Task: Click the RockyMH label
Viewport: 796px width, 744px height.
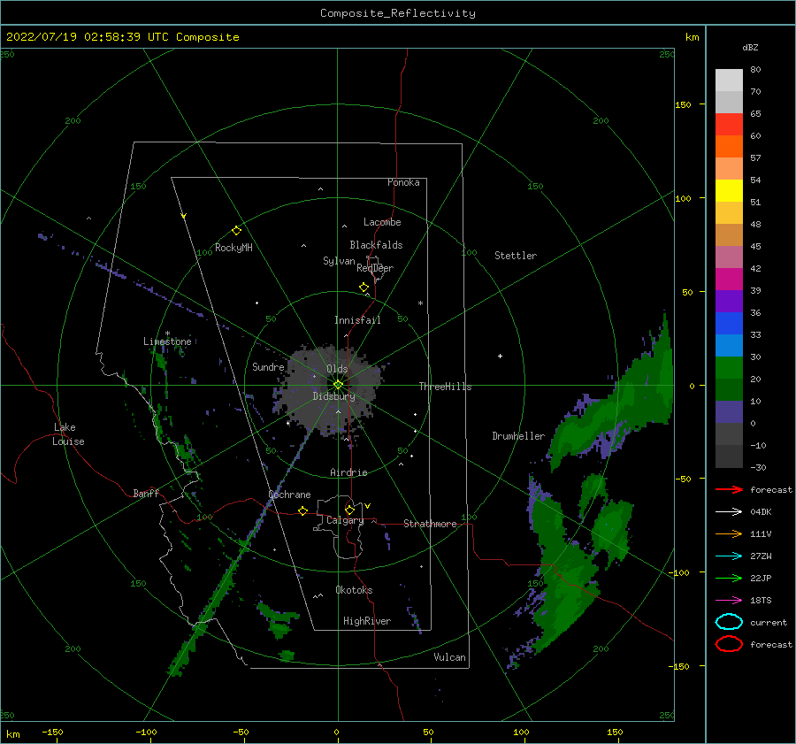Action: click(x=233, y=248)
